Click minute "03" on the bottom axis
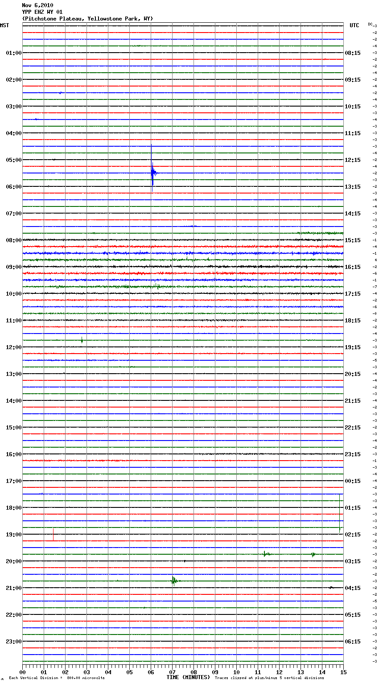The width and height of the screenshot is (379, 684). point(87,672)
